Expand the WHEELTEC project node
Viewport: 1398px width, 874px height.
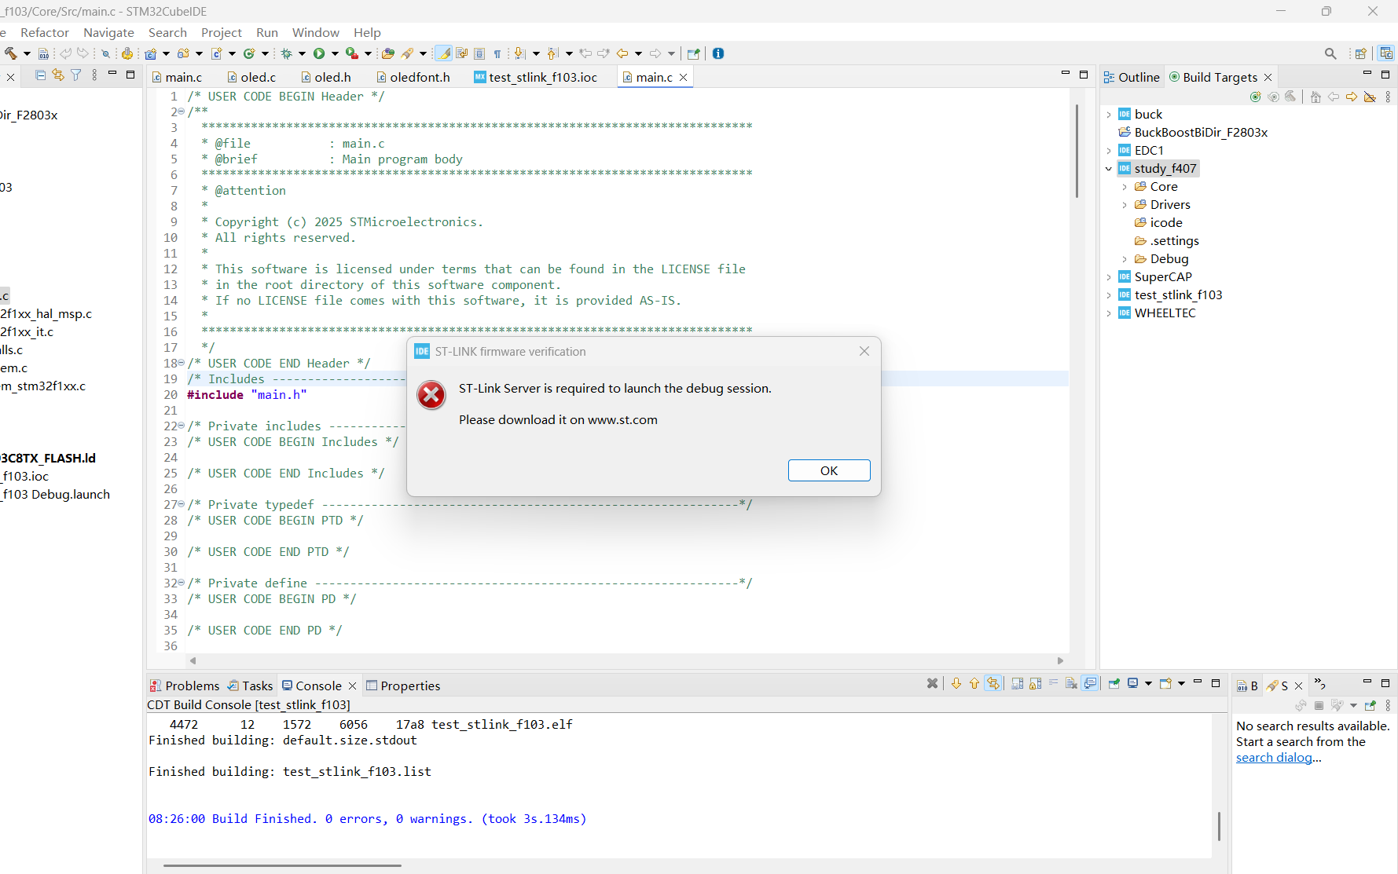(x=1109, y=313)
